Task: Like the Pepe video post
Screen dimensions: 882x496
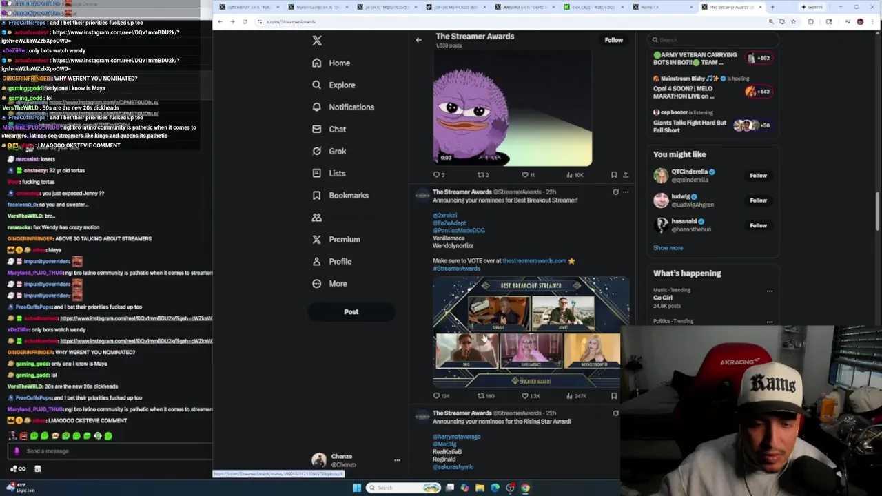Action: 527,175
